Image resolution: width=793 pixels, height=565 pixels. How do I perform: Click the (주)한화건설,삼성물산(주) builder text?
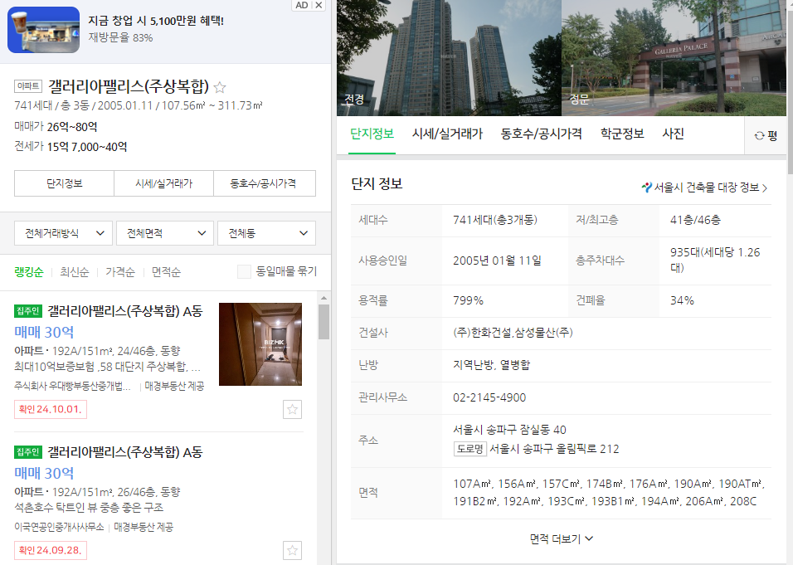tap(513, 333)
